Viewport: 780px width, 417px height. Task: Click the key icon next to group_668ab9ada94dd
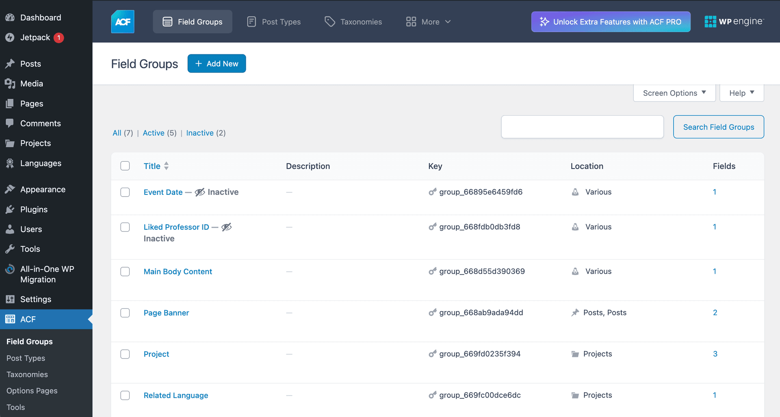pos(432,313)
